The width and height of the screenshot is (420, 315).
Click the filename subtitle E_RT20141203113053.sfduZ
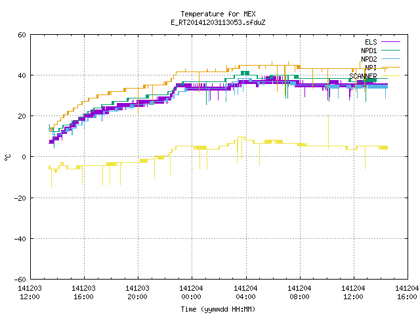pyautogui.click(x=218, y=22)
